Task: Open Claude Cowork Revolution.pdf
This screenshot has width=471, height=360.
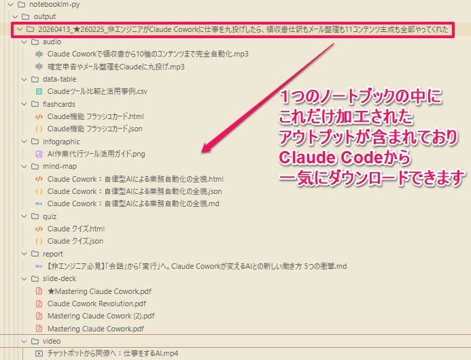Action: tap(97, 304)
